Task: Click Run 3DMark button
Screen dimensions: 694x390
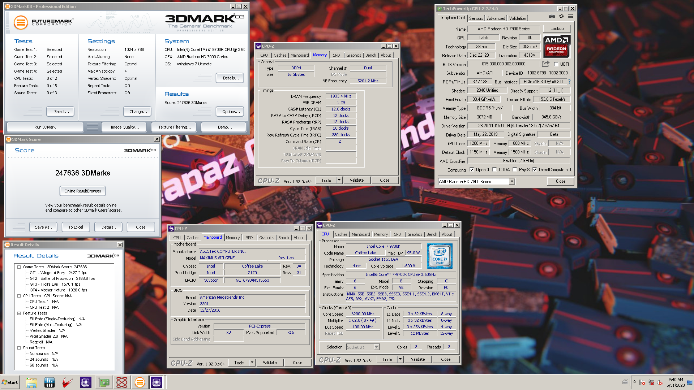Action: (45, 127)
